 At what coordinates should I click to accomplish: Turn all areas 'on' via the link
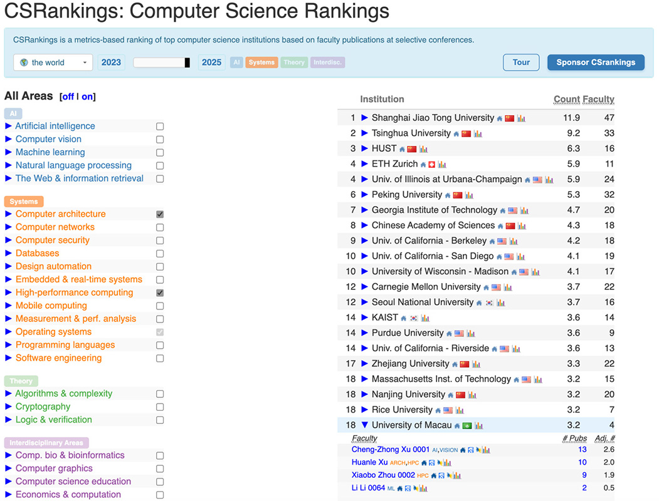[88, 96]
